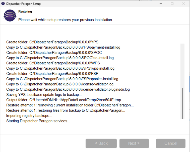190x152 pixels.
Task: Select log line 'Create folder: ...\WPS'
Action: [53, 63]
